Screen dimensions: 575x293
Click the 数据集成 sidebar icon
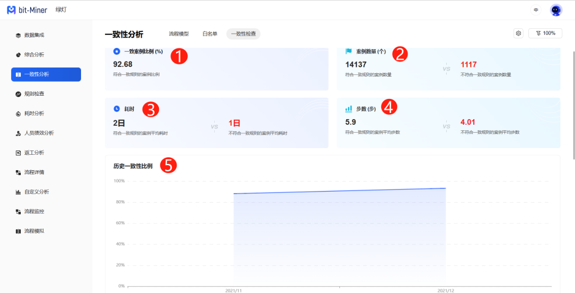click(x=18, y=35)
